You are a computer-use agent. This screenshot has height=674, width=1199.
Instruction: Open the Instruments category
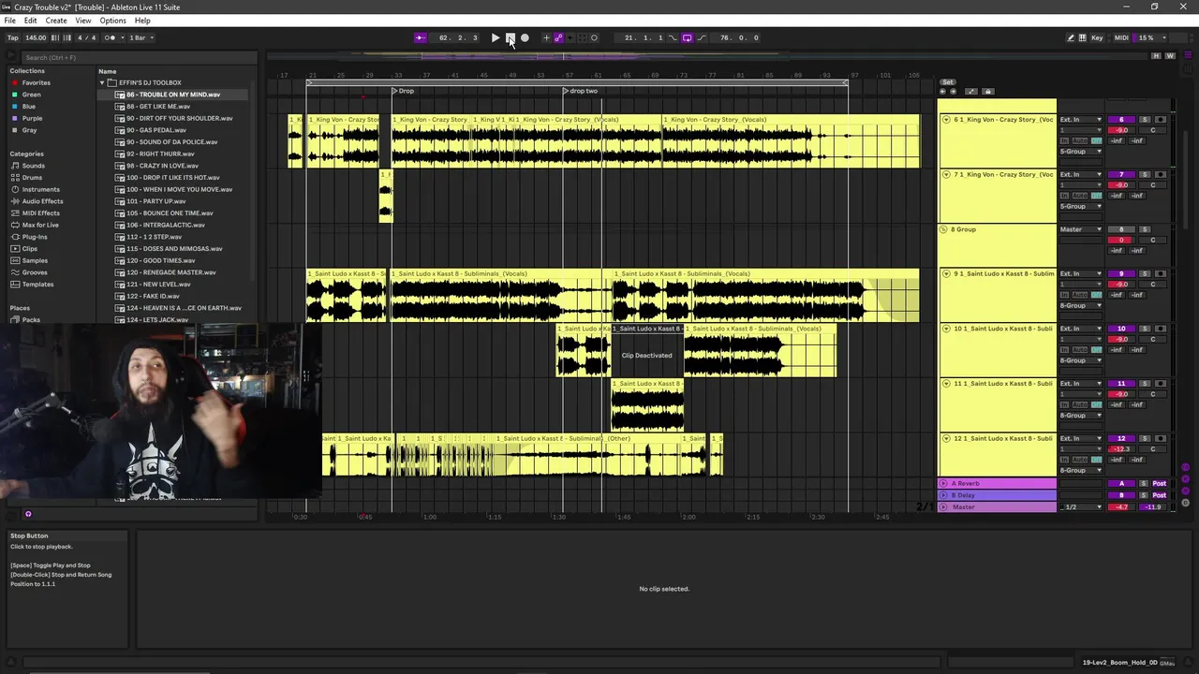click(x=41, y=189)
